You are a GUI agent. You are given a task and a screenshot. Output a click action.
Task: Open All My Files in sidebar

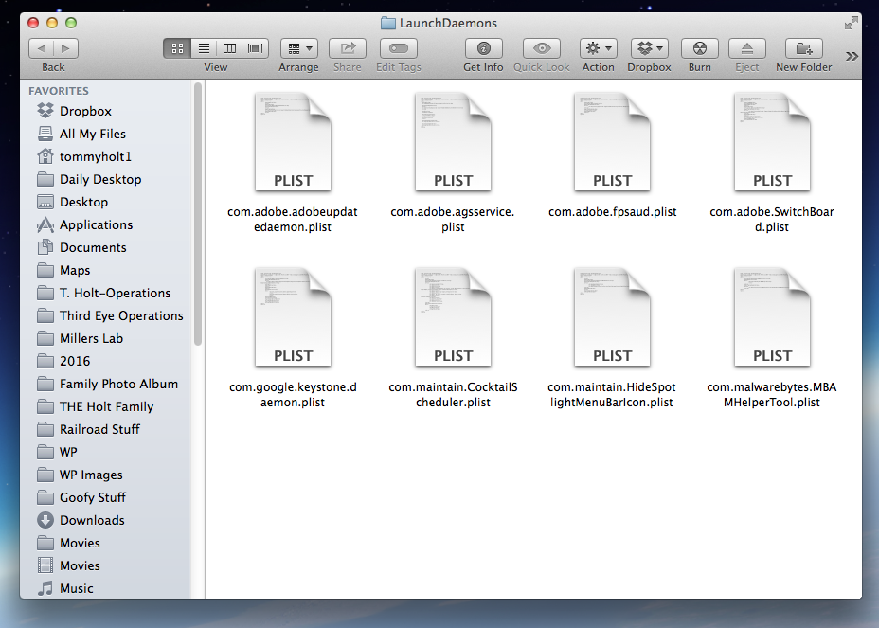(x=106, y=134)
